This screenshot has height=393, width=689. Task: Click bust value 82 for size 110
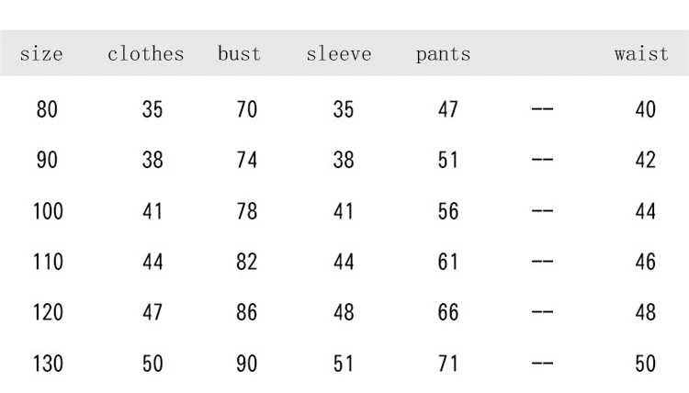[247, 263]
